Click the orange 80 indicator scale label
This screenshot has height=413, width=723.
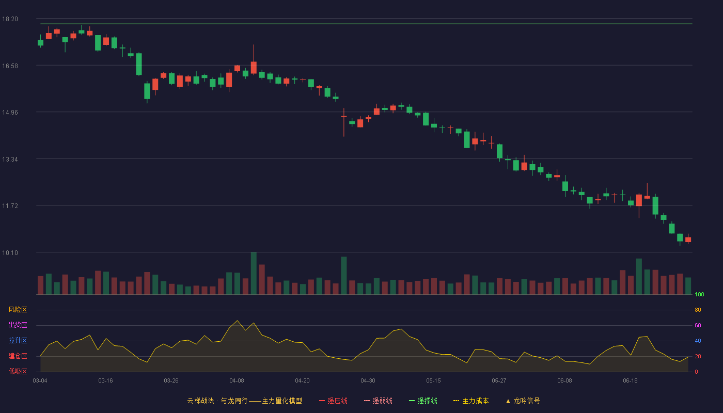(698, 310)
